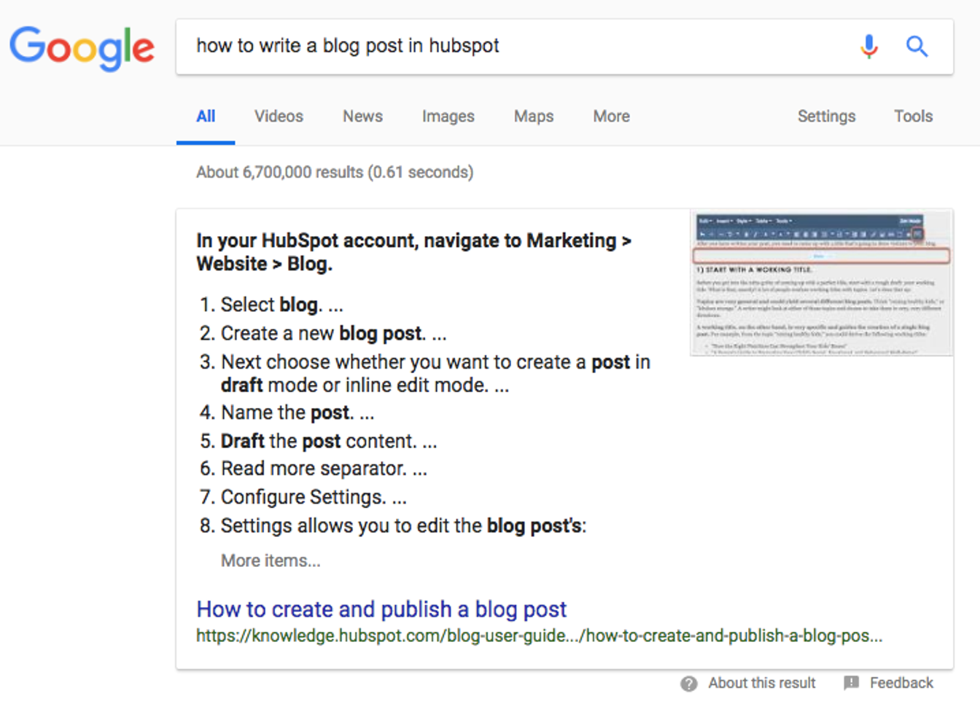Click the results count text
The image size is (980, 704).
click(x=335, y=173)
